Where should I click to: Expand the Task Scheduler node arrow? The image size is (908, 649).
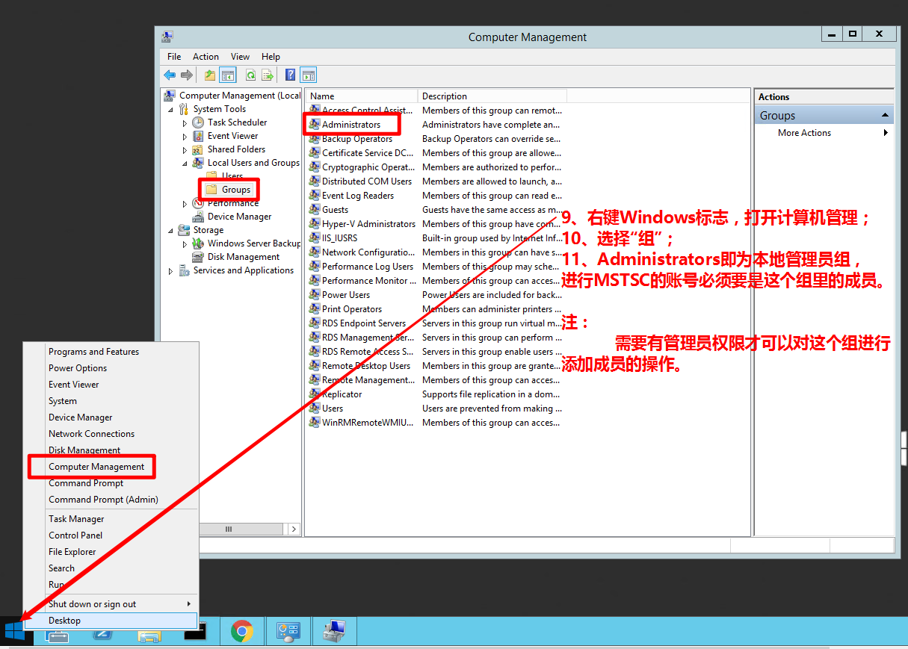point(185,122)
